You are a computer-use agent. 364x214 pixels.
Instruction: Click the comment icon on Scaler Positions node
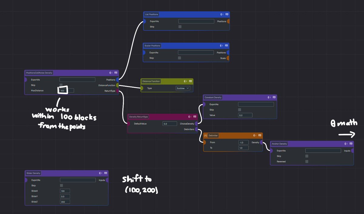click(x=227, y=45)
